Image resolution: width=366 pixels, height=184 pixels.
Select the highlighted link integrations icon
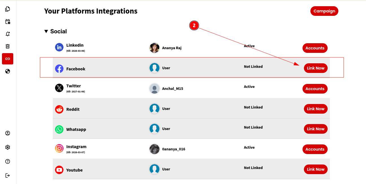(x=8, y=59)
